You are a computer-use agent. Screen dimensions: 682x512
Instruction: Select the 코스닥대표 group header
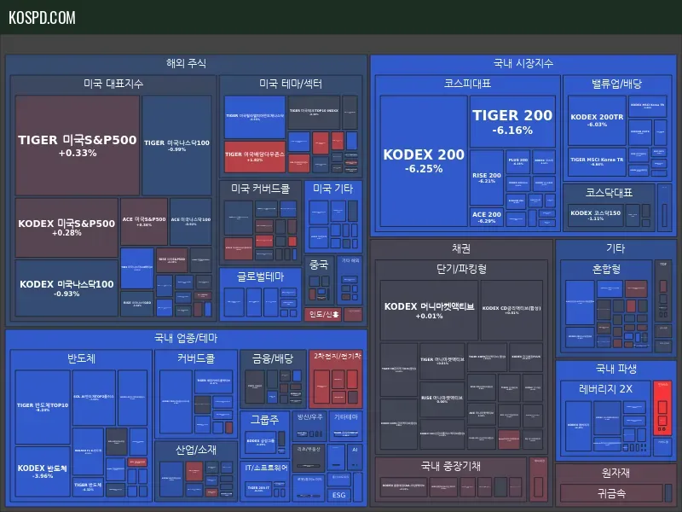pos(609,193)
